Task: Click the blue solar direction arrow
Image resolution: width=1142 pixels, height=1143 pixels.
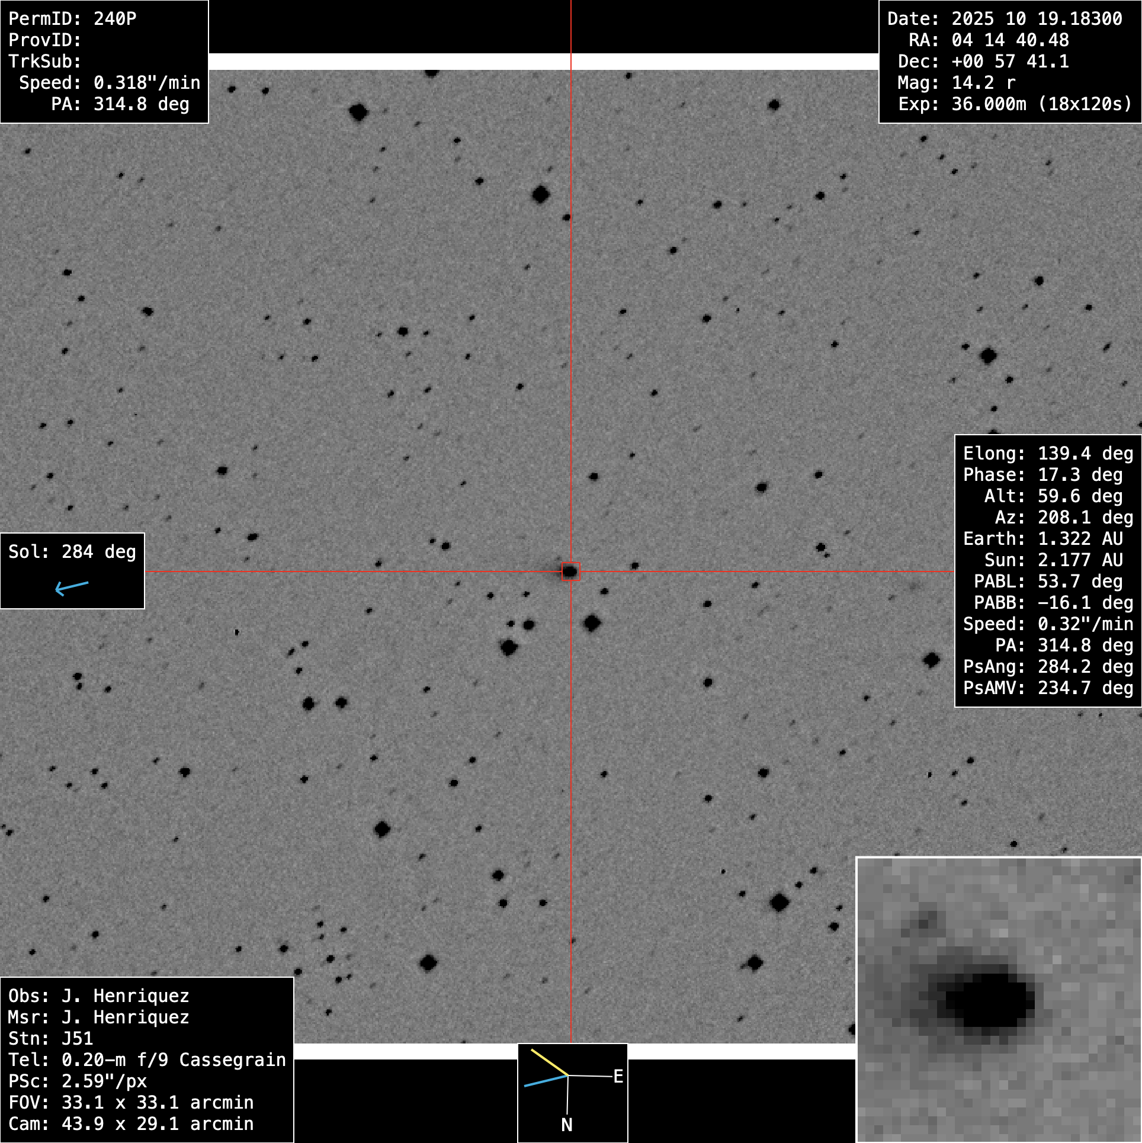Action: tap(72, 587)
